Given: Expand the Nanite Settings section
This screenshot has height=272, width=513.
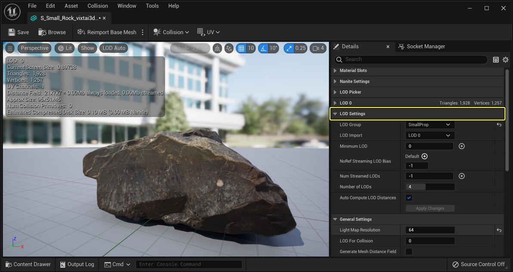Looking at the screenshot, I should click(354, 81).
